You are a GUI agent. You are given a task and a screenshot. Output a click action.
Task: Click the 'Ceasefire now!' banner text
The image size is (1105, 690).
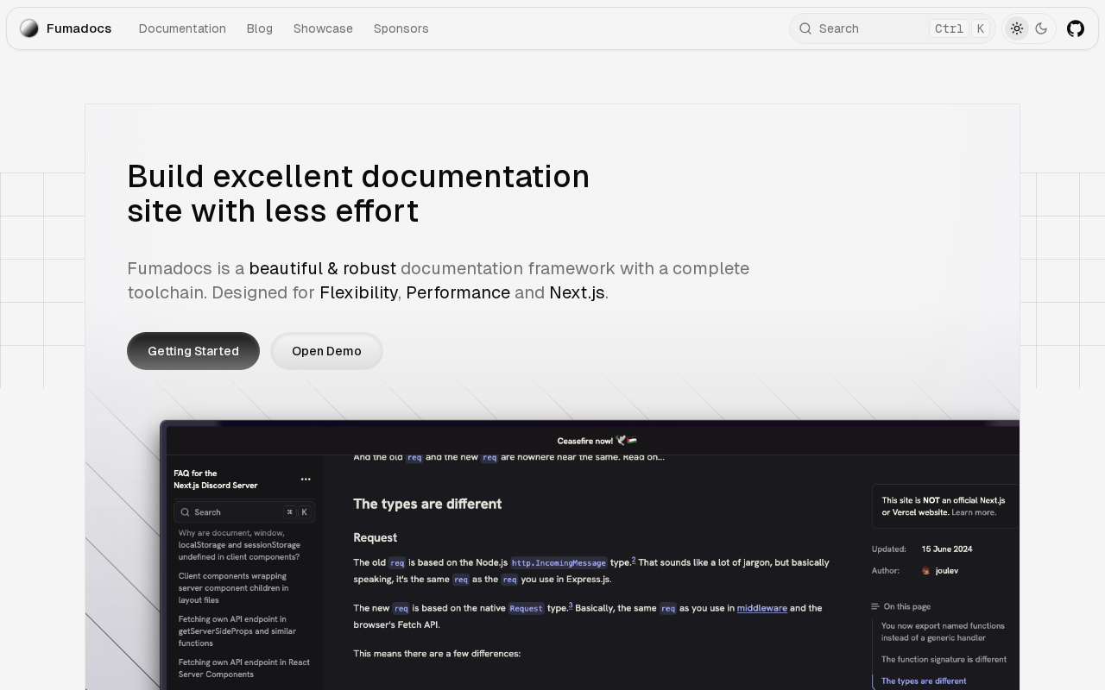click(x=597, y=441)
